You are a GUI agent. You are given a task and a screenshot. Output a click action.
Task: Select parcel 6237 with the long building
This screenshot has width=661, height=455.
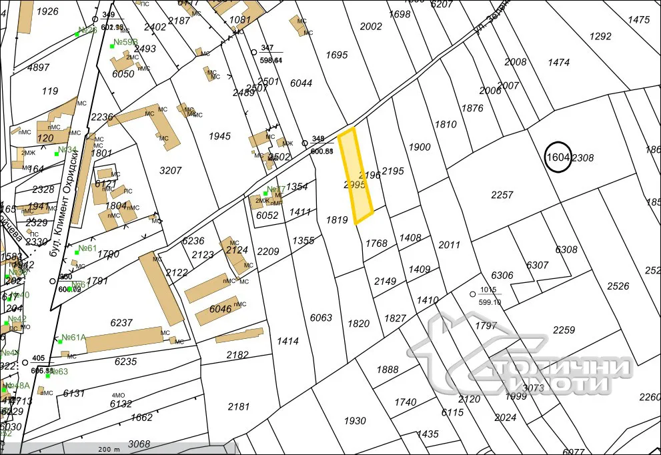121,323
